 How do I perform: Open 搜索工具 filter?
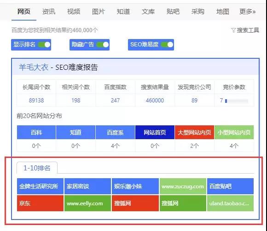(x=245, y=30)
